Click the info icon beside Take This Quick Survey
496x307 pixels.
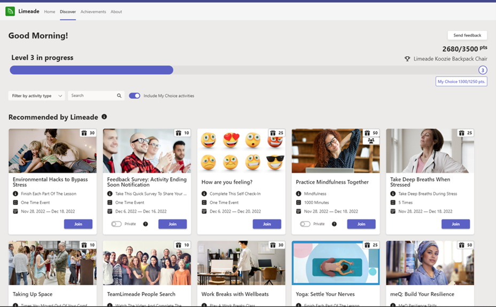coord(110,194)
